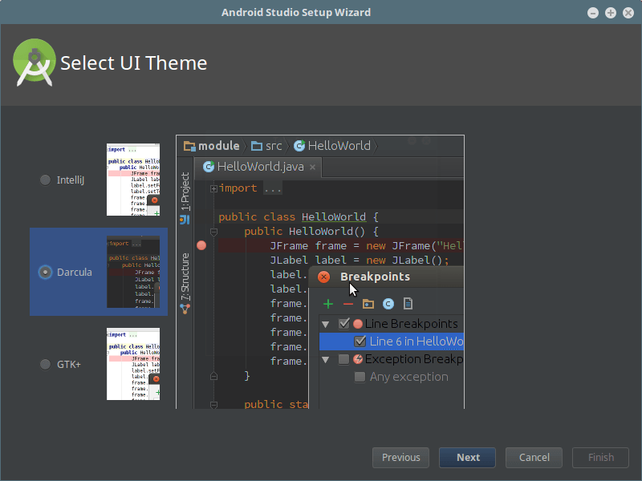Click the Android Studio logo icon
The width and height of the screenshot is (642, 481).
tap(34, 63)
